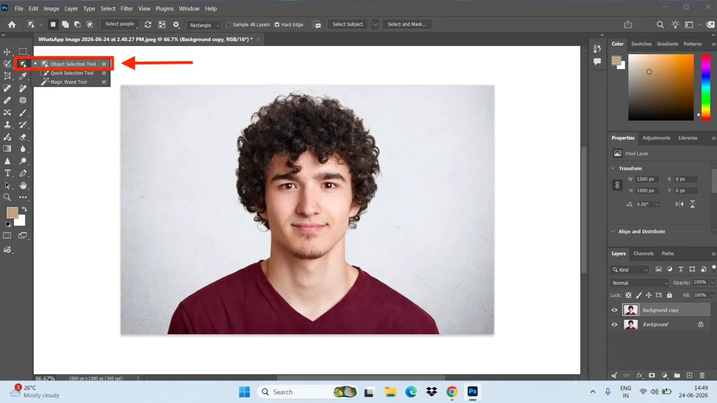717x403 pixels.
Task: Open the rotation angle dropdown
Action: click(657, 204)
